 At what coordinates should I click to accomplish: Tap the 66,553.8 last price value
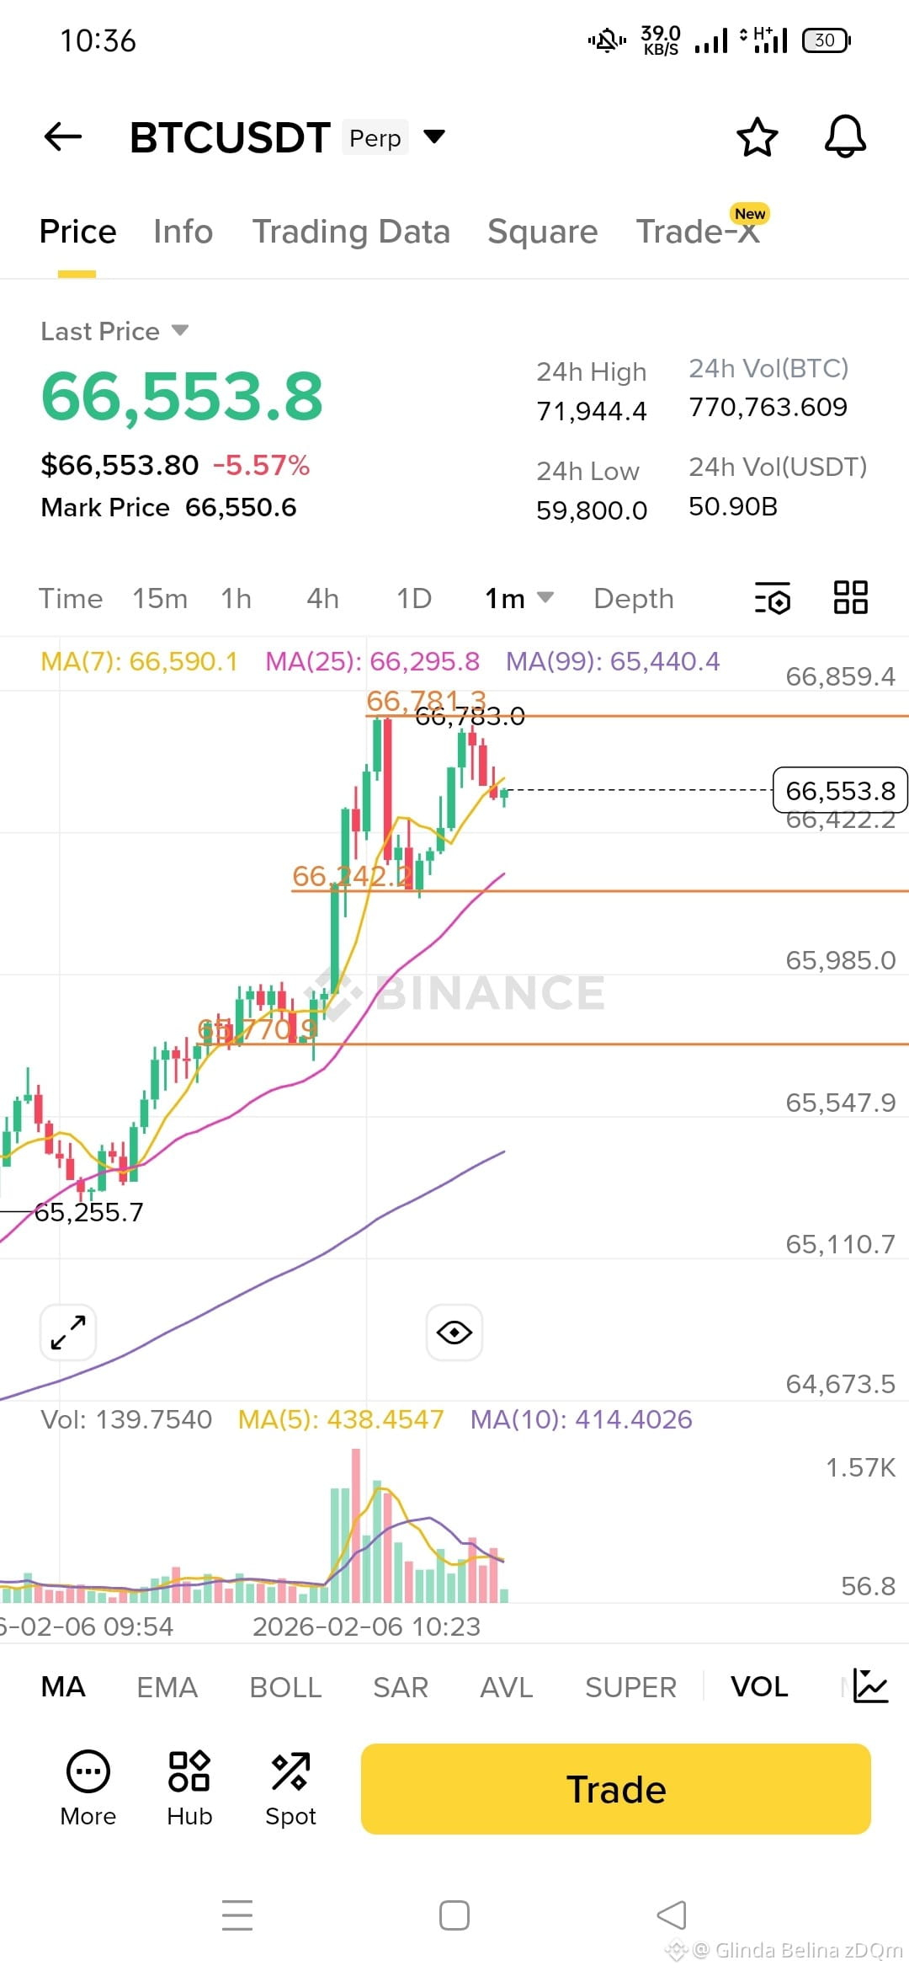(x=182, y=396)
